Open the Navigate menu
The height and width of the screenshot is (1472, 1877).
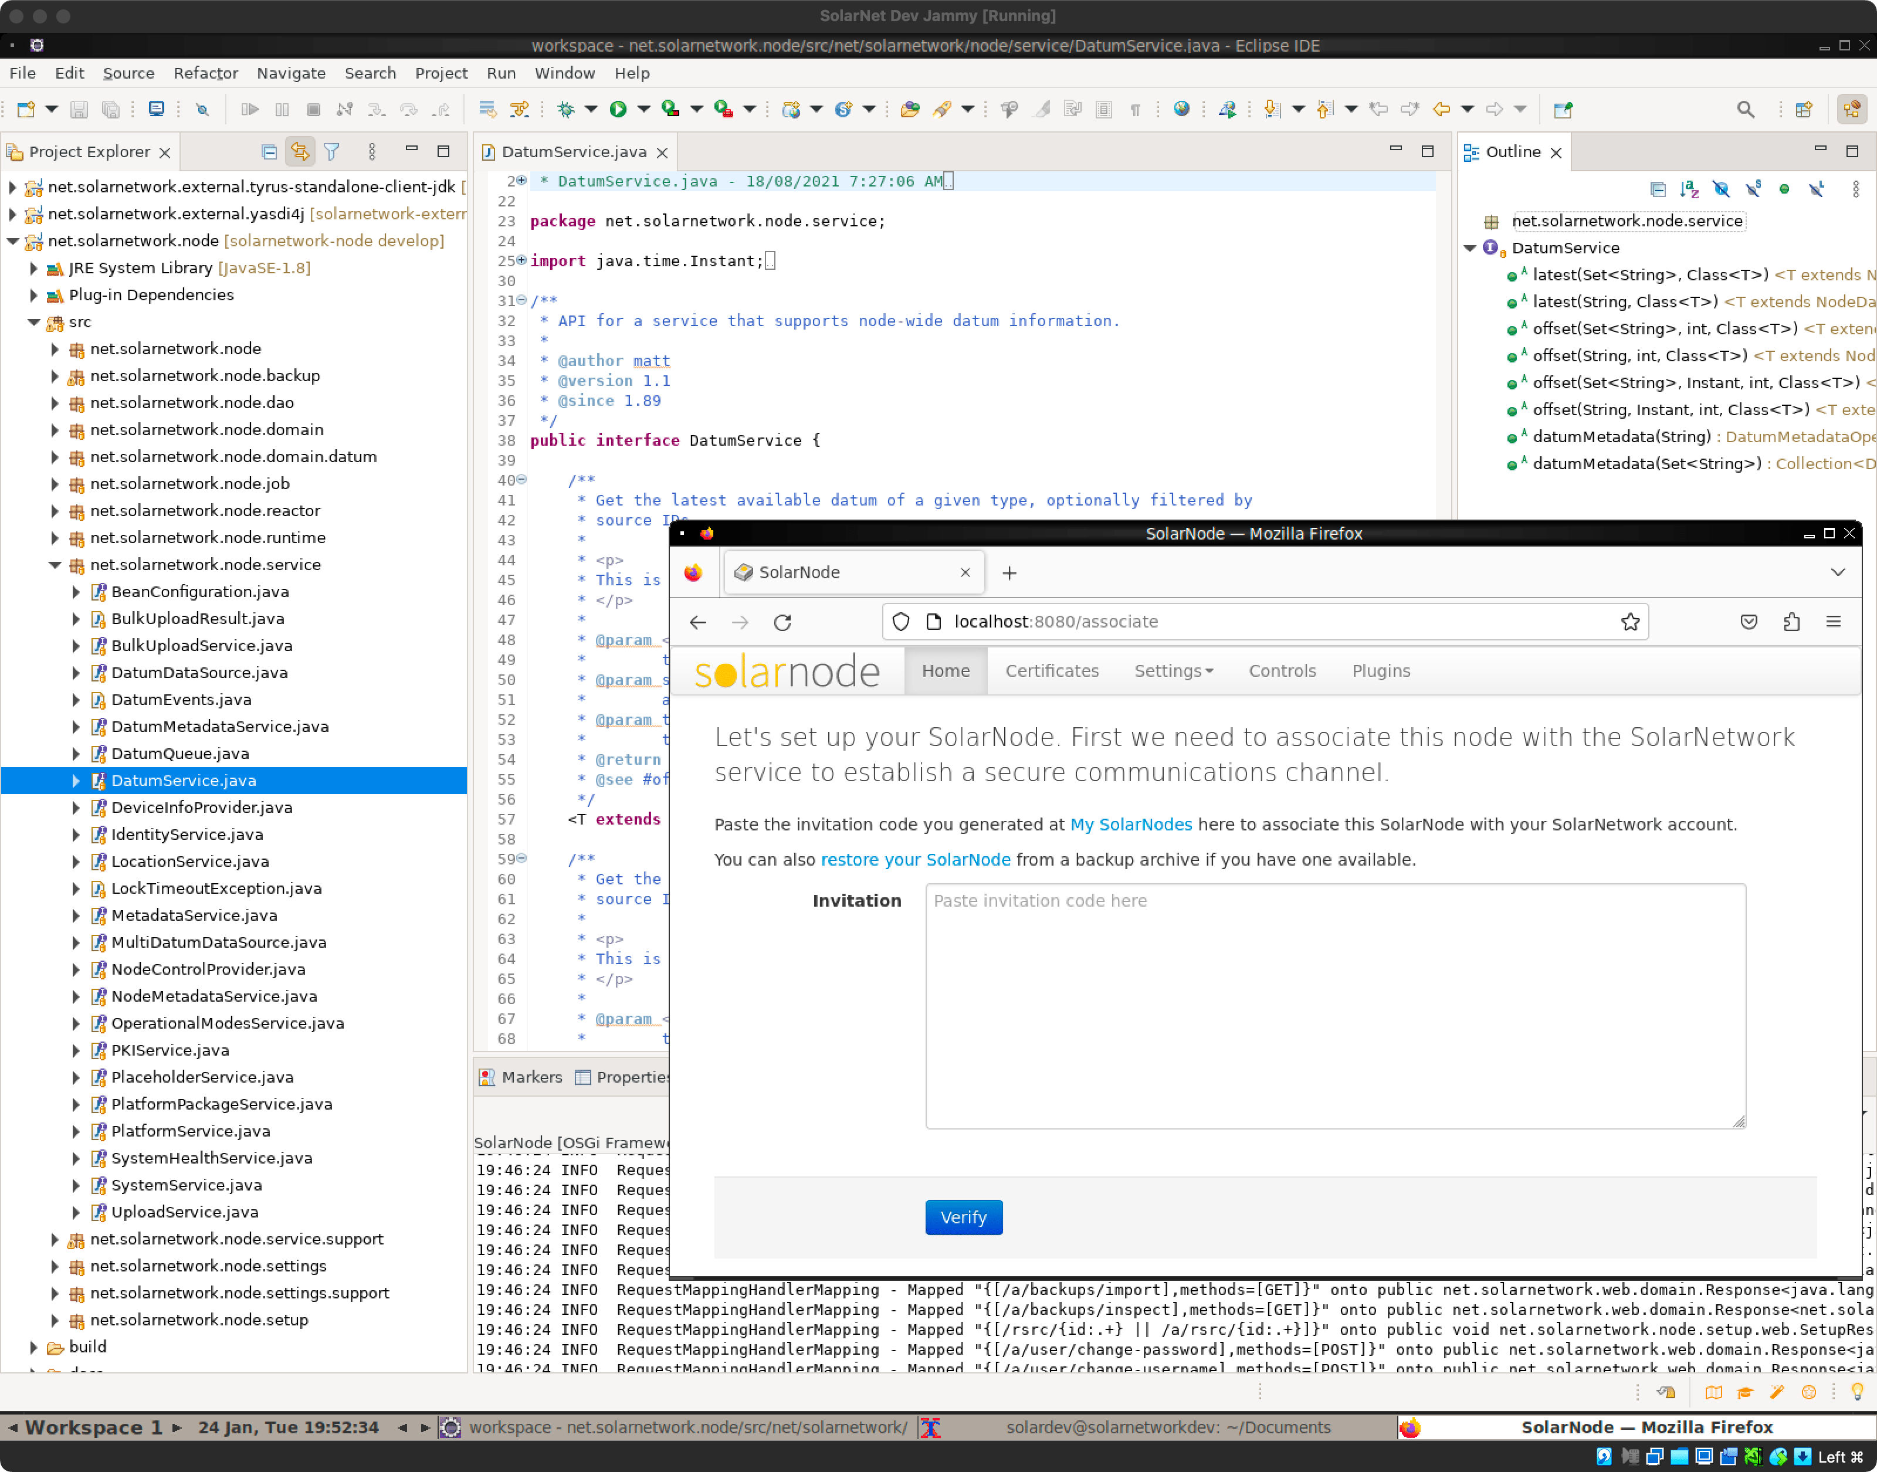click(x=290, y=73)
